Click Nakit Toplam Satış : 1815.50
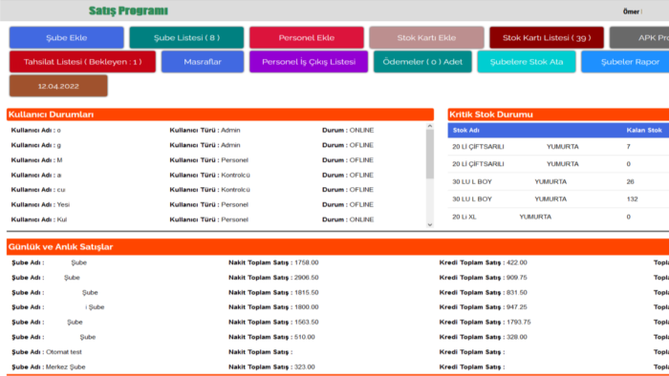The width and height of the screenshot is (669, 376). [273, 293]
